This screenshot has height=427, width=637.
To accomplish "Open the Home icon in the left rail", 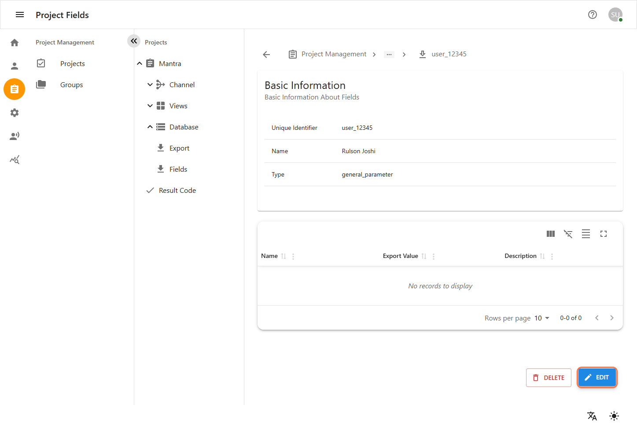I will pyautogui.click(x=14, y=42).
